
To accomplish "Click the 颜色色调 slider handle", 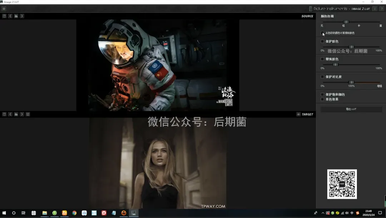I will pyautogui.click(x=346, y=22).
